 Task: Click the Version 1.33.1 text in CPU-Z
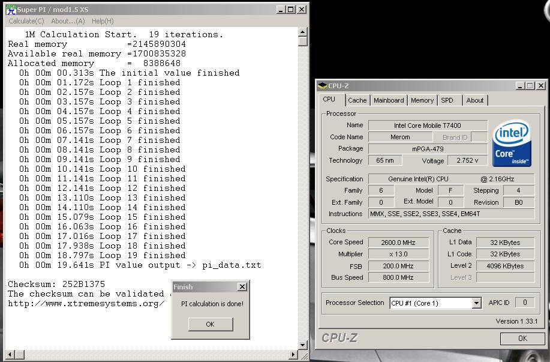[x=516, y=321]
